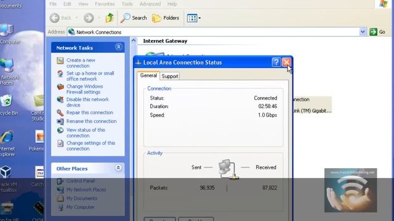Click the Views icon in toolbar
Image resolution: width=394 pixels, height=221 pixels.
192,18
